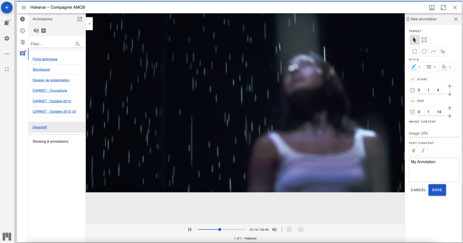Edit END seconds field showing 14

[440, 112]
